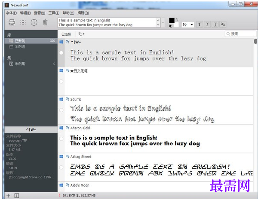Image resolution: width=258 pixels, height=199 pixels.
Task: Click TrueType icon next to Aharoni Bold
Action: (x=68, y=128)
